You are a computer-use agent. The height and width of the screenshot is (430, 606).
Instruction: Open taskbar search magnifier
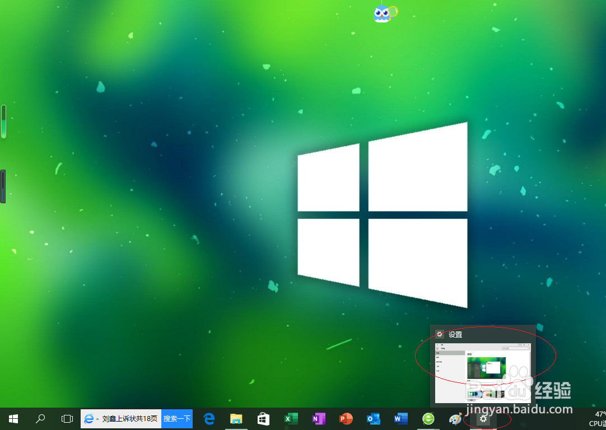point(40,419)
